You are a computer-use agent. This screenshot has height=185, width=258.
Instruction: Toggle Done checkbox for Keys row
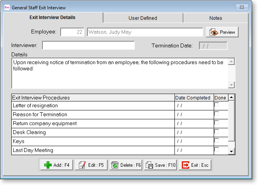click(216, 141)
